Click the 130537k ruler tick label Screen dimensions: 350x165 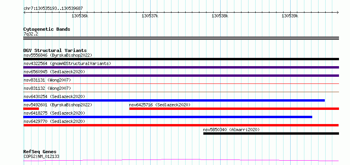150,16
